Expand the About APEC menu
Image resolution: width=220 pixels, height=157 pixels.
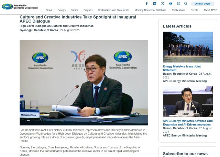(210, 10)
